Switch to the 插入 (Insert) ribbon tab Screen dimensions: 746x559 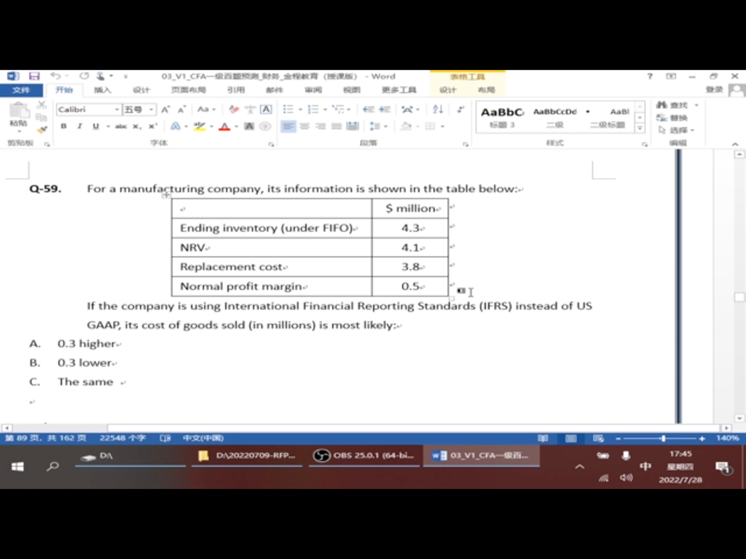pyautogui.click(x=103, y=90)
